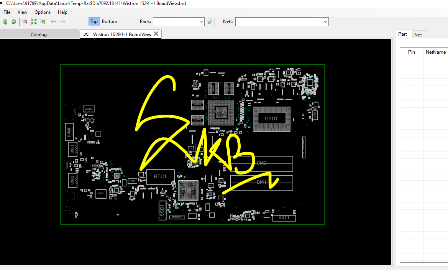Select the BAT1 battery connector
The width and height of the screenshot is (448, 270).
click(284, 218)
